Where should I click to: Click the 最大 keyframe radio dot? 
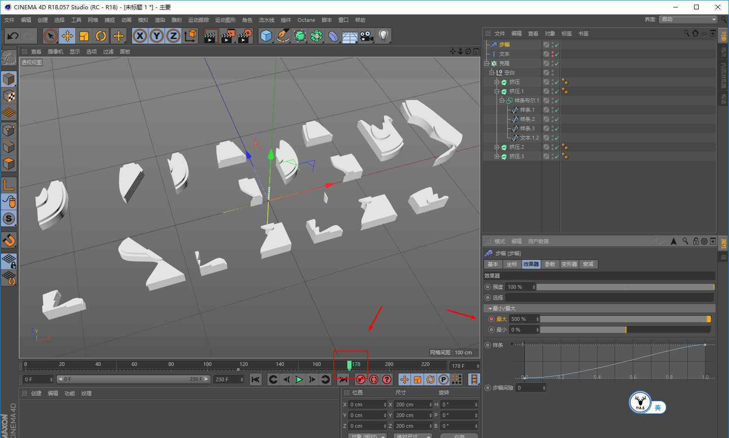coord(491,319)
